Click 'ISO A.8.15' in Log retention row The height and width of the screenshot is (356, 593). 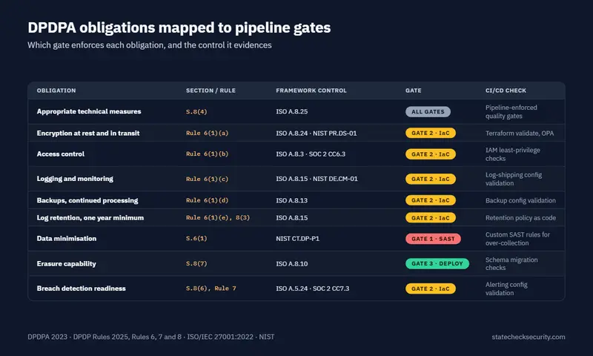coord(291,218)
